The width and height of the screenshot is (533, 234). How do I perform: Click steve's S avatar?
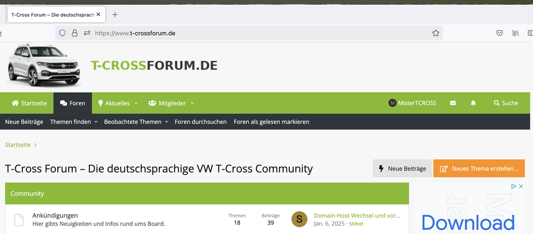click(299, 219)
